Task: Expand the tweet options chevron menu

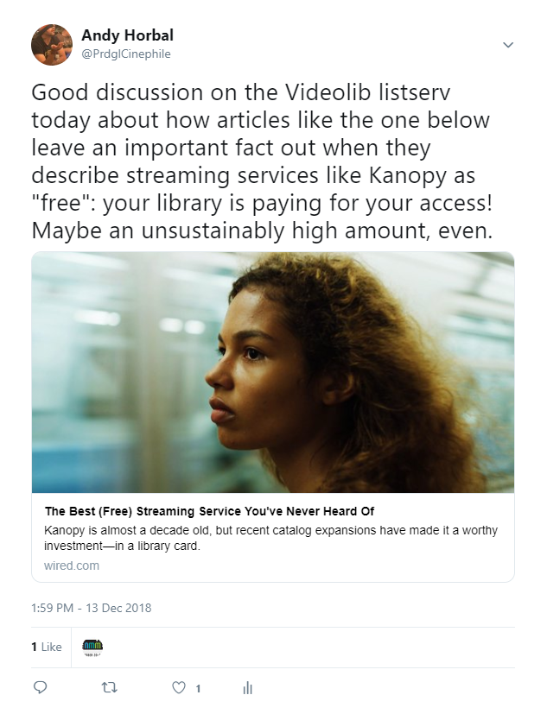Action: pyautogui.click(x=508, y=45)
